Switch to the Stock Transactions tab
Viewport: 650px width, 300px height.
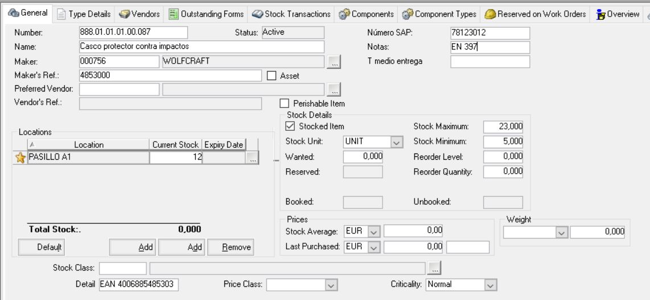[291, 14]
